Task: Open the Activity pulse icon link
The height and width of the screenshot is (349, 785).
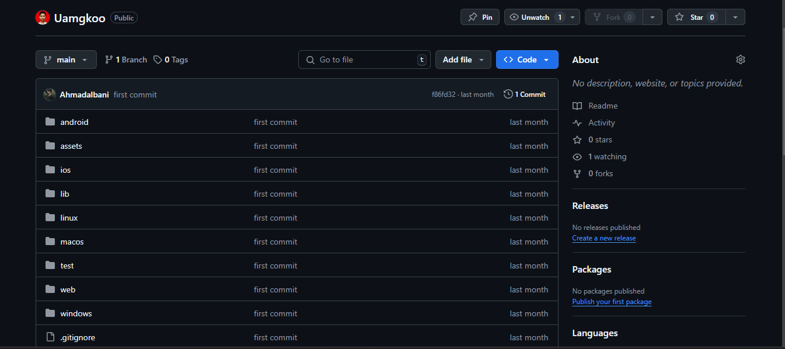Action: [577, 123]
